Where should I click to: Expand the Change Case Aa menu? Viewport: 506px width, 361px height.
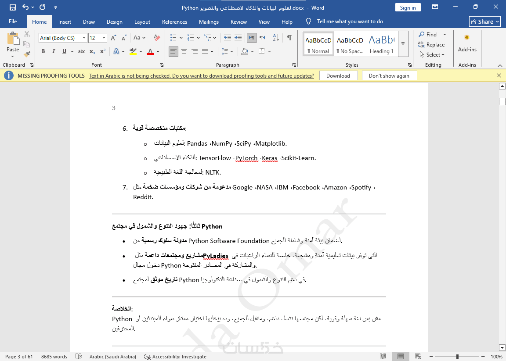click(139, 38)
